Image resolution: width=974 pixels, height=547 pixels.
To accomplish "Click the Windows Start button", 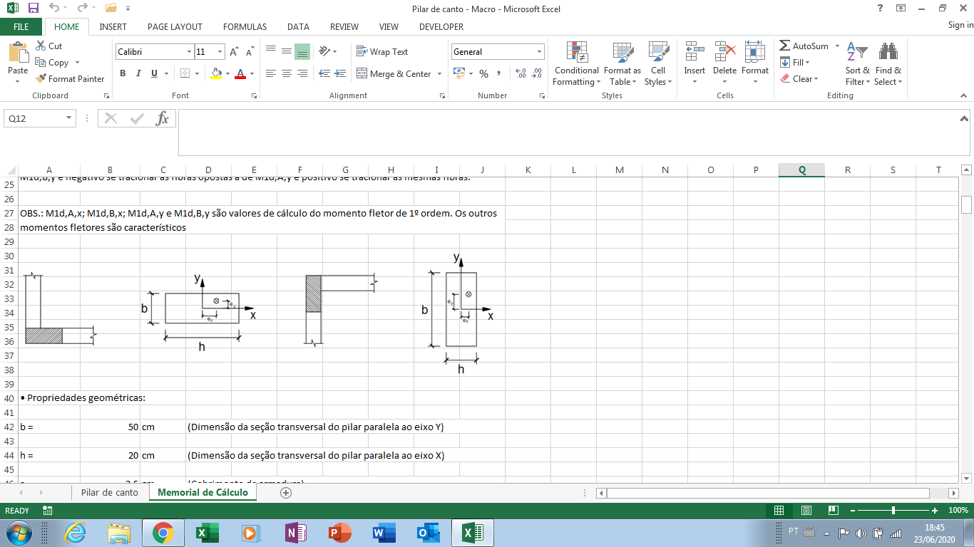I will click(17, 533).
